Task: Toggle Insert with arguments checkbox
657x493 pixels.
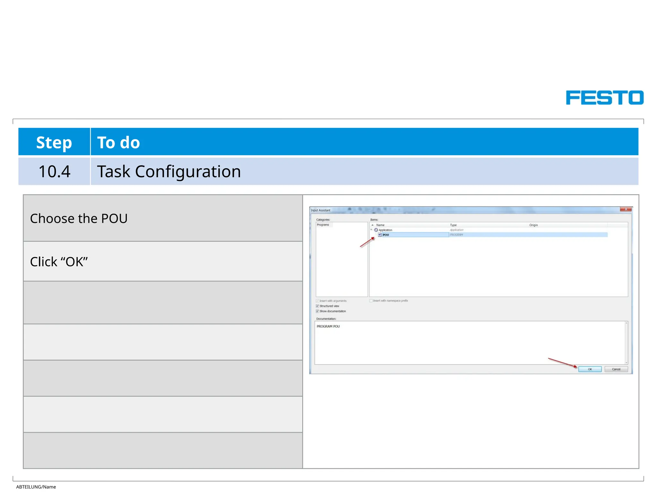Action: [x=317, y=301]
